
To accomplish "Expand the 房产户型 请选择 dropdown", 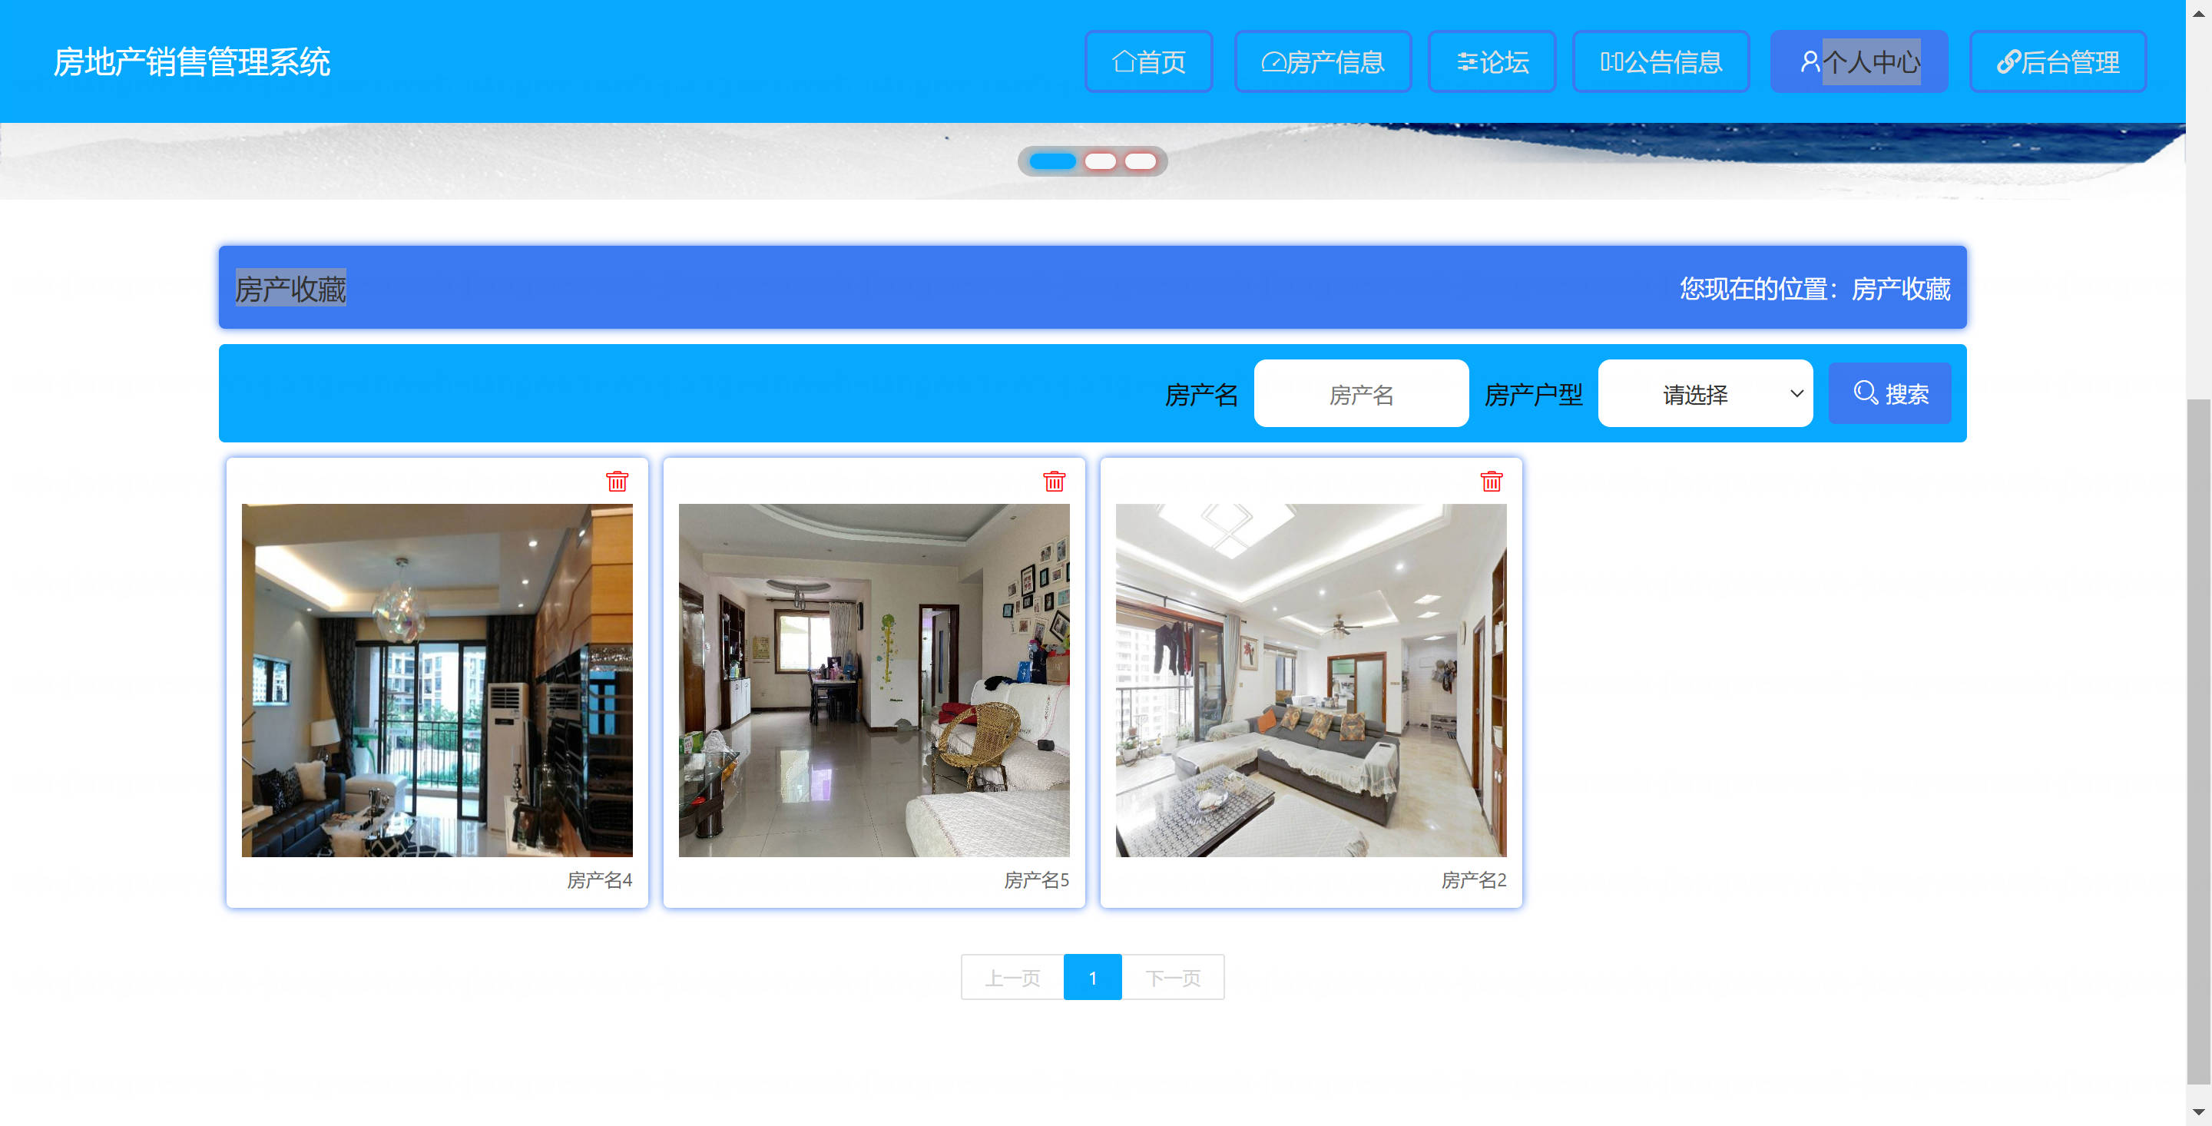I will (x=1704, y=393).
